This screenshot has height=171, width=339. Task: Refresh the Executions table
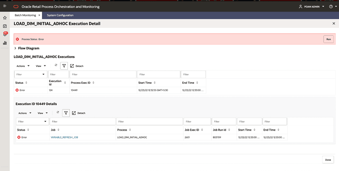(x=56, y=65)
